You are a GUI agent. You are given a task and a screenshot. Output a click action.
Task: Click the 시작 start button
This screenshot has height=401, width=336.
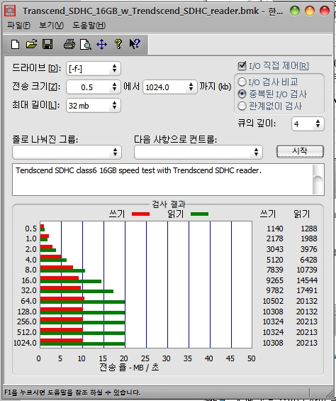pos(300,151)
